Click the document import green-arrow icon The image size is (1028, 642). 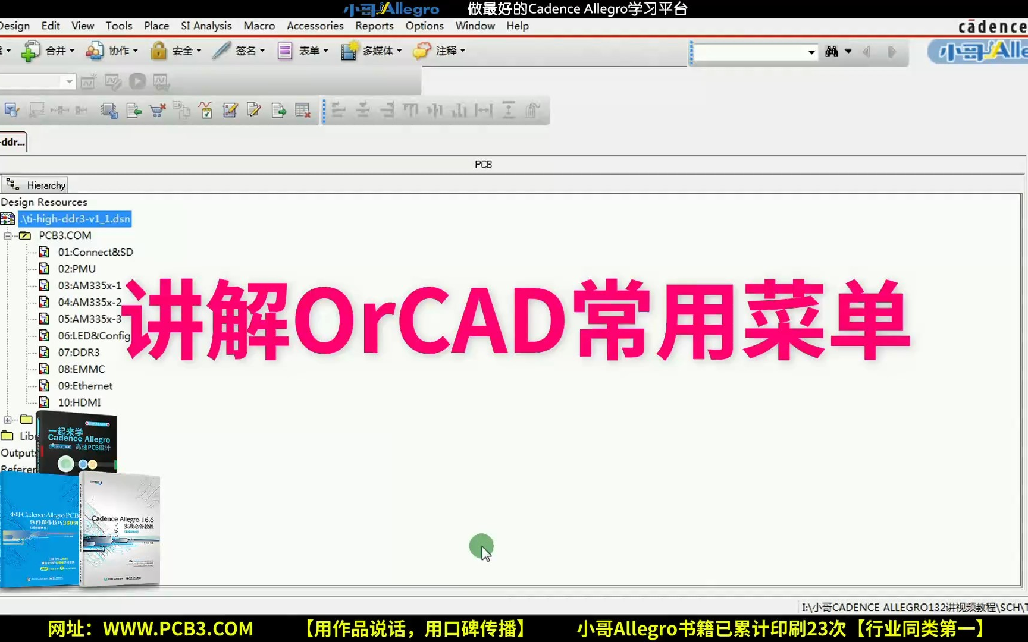tap(134, 110)
